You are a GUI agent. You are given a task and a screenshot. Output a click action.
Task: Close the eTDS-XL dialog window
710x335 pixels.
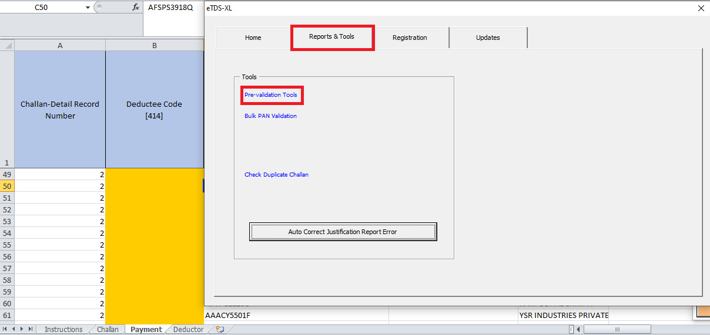point(701,8)
